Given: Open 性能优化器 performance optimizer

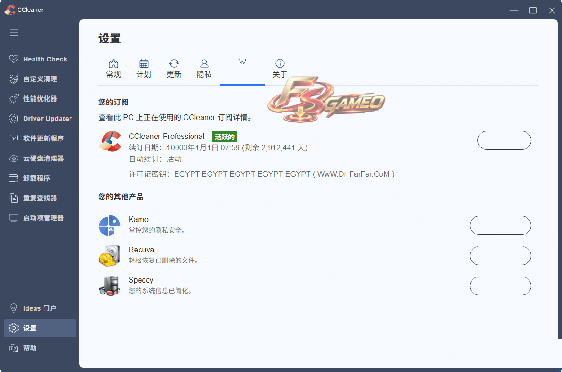Looking at the screenshot, I should tap(40, 99).
